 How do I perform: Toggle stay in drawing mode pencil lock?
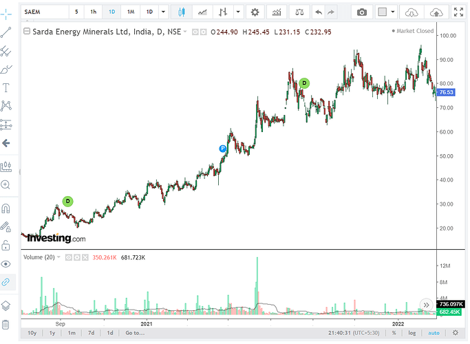pos(6,227)
